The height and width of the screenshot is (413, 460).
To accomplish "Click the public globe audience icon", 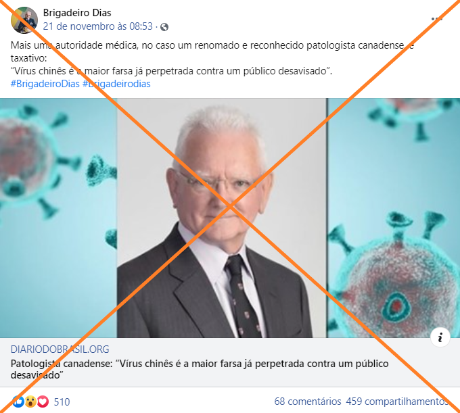I will (x=164, y=27).
